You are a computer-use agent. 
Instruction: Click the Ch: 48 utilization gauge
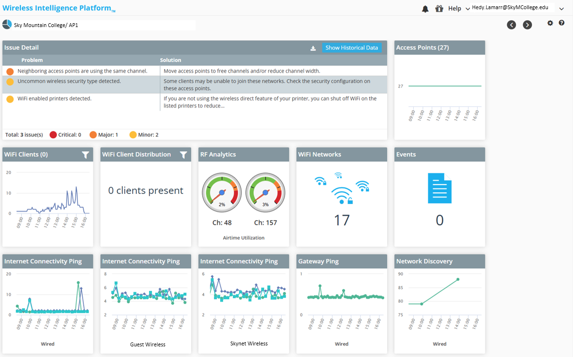222,193
